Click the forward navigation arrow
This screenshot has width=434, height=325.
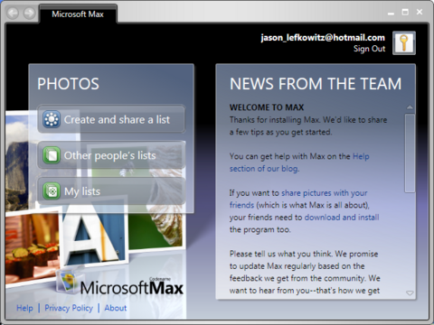tap(29, 13)
